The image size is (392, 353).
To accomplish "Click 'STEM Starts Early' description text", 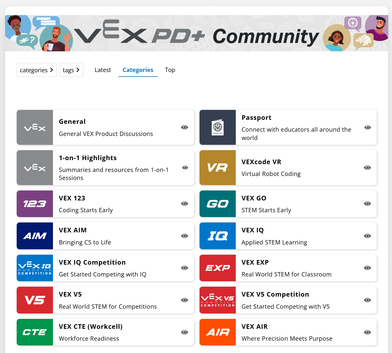I will (266, 210).
